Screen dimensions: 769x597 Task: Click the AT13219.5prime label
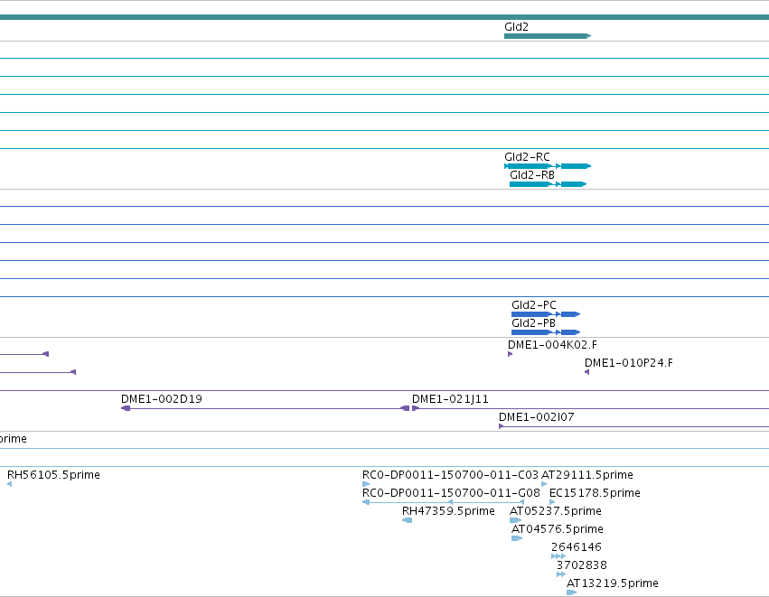click(x=613, y=583)
